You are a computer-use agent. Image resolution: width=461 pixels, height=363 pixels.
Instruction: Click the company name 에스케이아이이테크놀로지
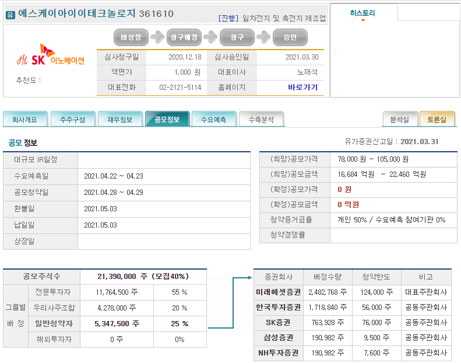(77, 13)
